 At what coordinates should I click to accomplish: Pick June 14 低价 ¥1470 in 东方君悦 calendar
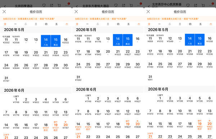(78, 126)
